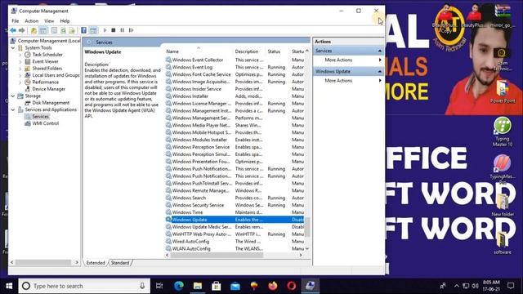
Task: Select Services in the tree
Action: point(41,116)
